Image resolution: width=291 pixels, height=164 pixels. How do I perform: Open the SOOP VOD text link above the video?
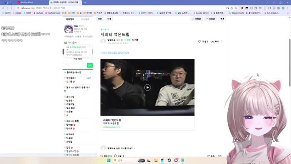pos(115,53)
